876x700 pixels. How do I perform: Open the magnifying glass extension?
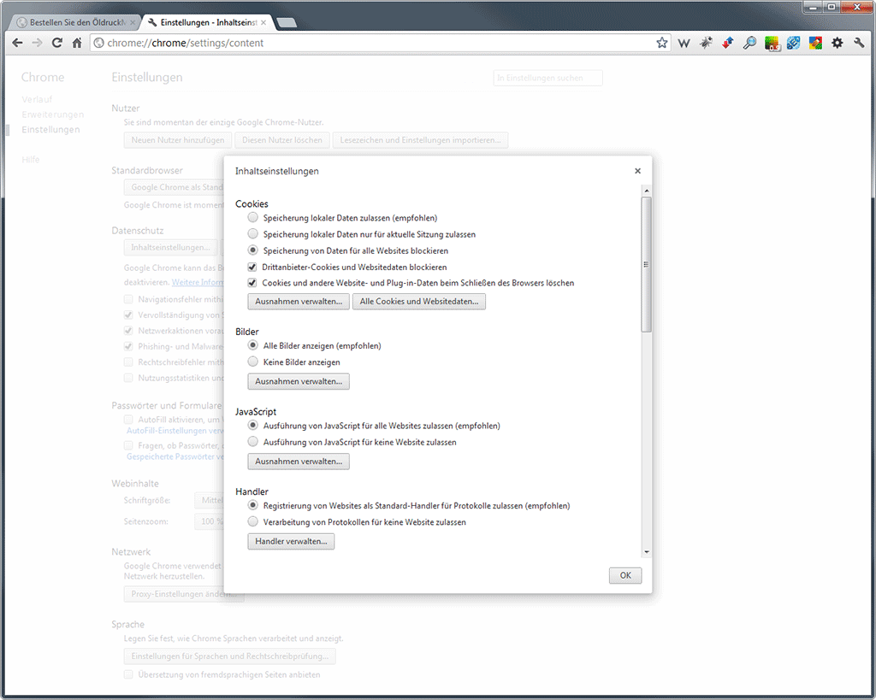coord(749,43)
